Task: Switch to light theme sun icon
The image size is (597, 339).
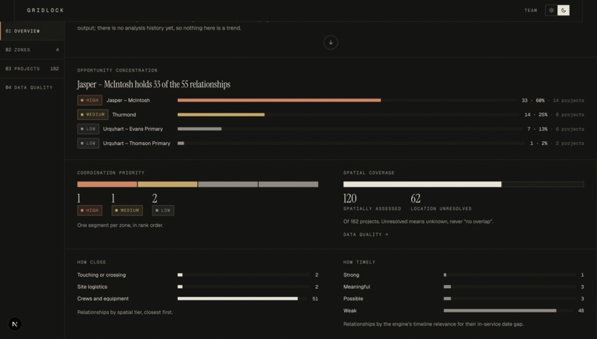Action: [x=551, y=10]
